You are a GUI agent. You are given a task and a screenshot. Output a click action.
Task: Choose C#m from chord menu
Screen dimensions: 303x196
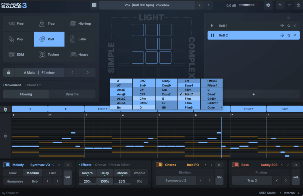tap(144, 98)
